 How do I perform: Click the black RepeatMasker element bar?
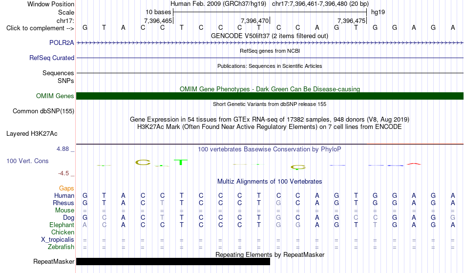(173, 261)
